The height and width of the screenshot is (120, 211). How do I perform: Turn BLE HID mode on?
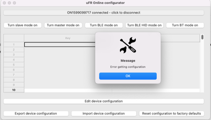(x=144, y=25)
